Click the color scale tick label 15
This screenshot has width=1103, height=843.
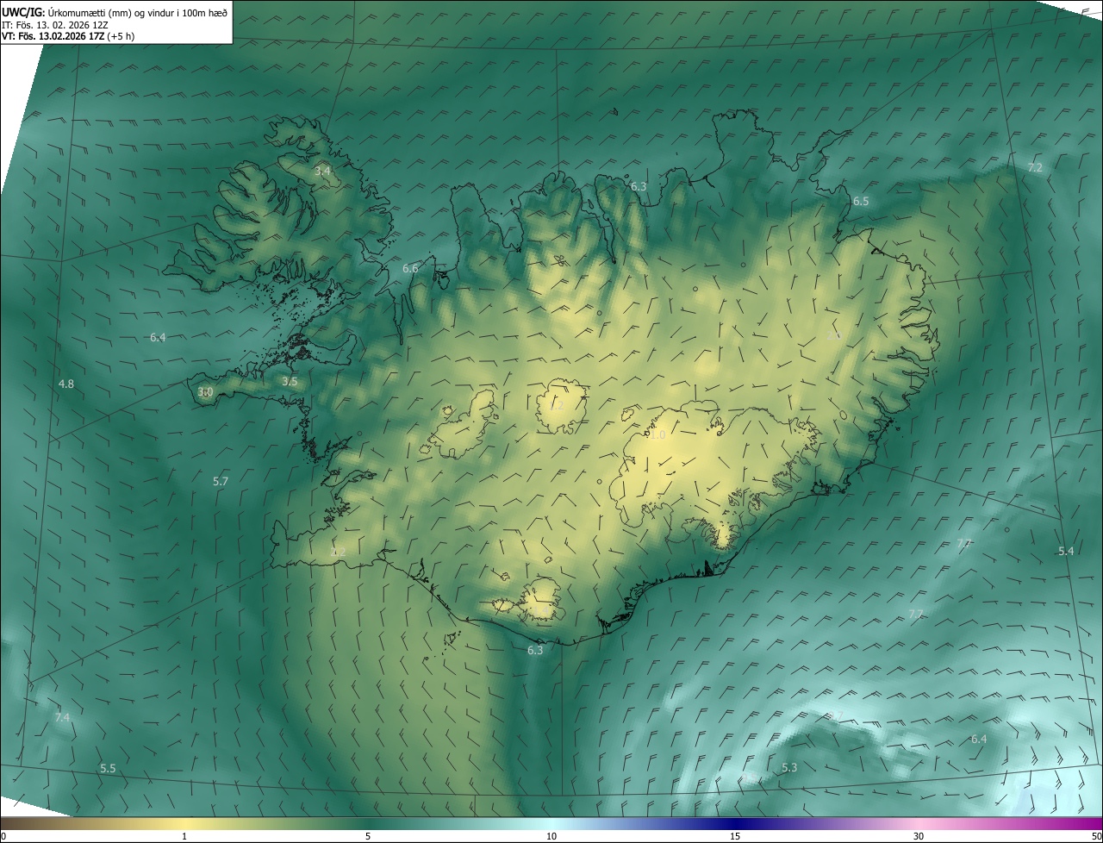[735, 836]
